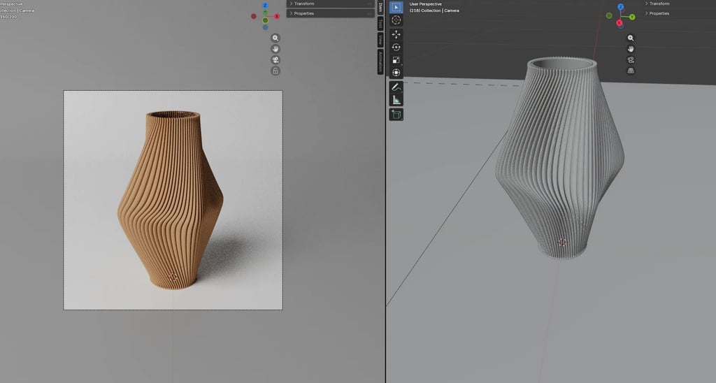Viewport: 716px width, 383px height.
Task: Activate the 3D Cursor tool
Action: pos(396,20)
